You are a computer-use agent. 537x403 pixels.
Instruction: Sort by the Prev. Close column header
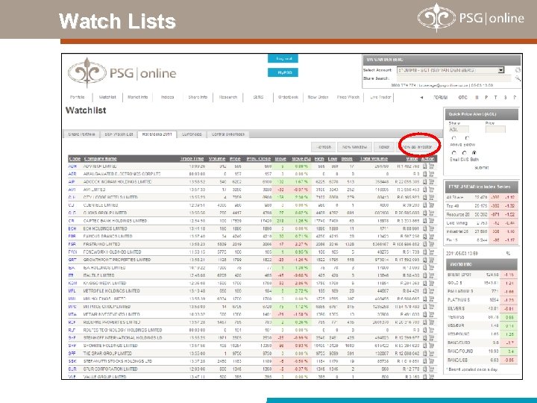tap(259, 159)
